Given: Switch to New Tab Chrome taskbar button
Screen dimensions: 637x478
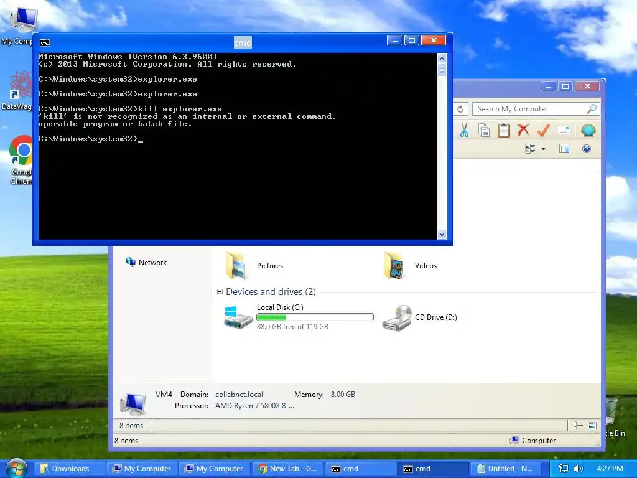Looking at the screenshot, I should click(289, 469).
